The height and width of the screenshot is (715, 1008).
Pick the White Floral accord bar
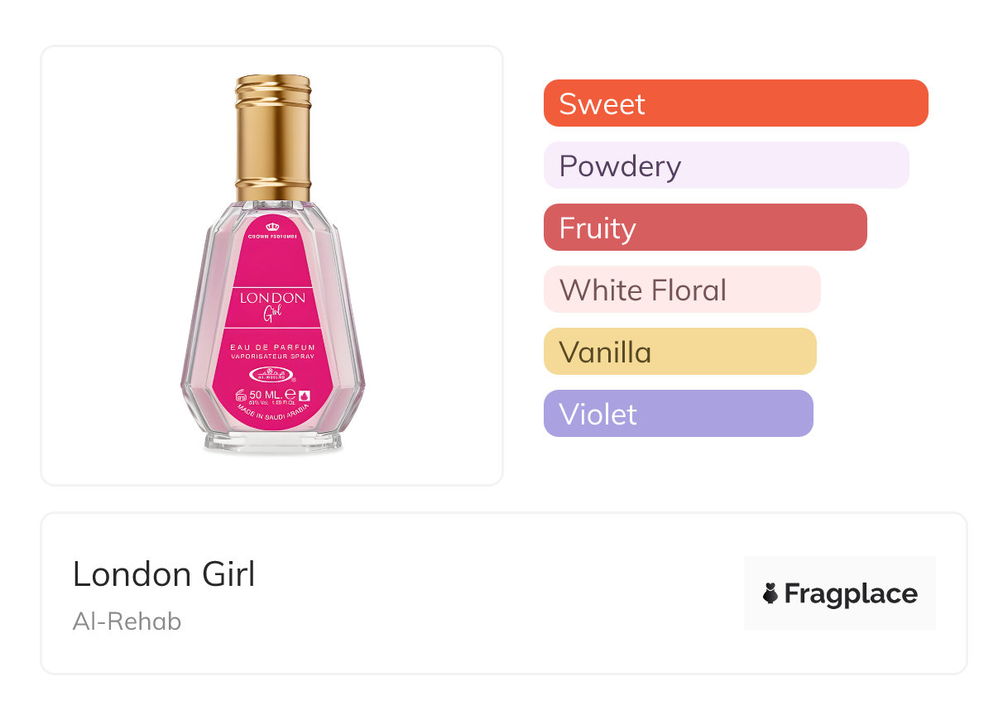[681, 290]
